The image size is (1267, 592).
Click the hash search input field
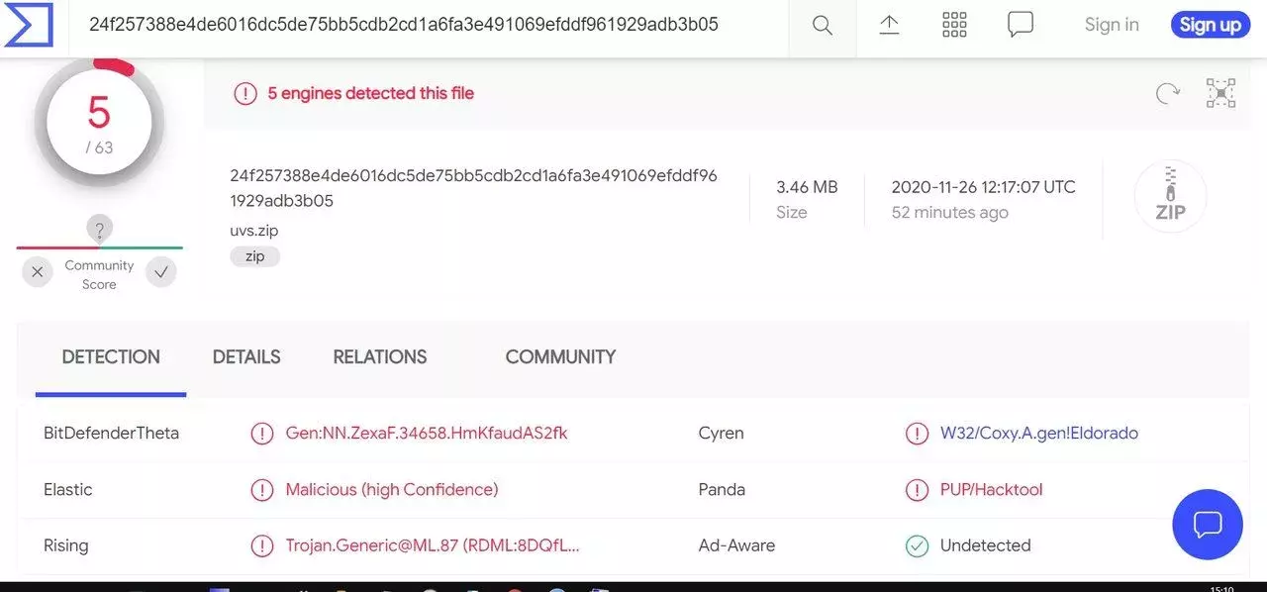click(x=428, y=26)
